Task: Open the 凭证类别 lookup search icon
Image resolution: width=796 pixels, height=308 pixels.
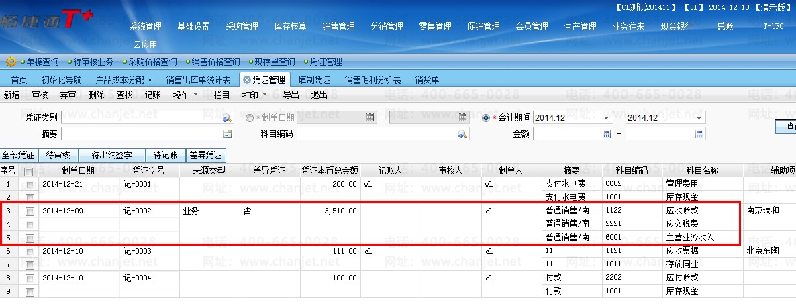Action: tap(227, 118)
